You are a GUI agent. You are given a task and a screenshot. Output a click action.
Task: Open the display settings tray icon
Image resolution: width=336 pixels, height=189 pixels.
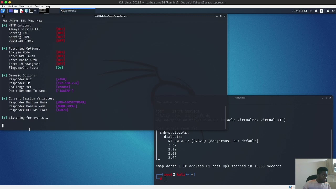[306, 11]
